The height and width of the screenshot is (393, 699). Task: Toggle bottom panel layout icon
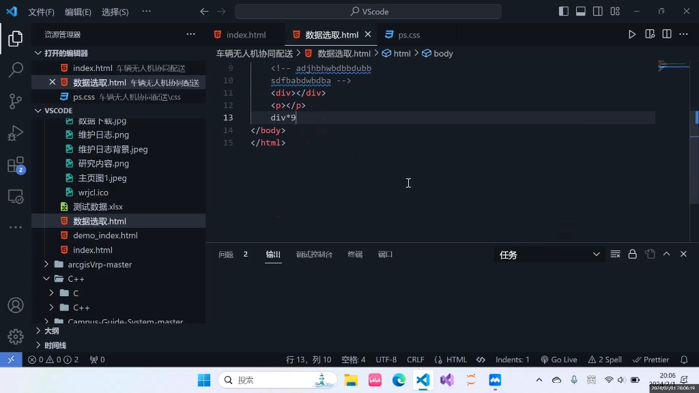click(x=580, y=12)
